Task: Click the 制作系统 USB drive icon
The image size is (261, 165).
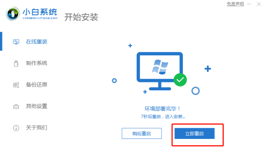Action: [x=16, y=63]
